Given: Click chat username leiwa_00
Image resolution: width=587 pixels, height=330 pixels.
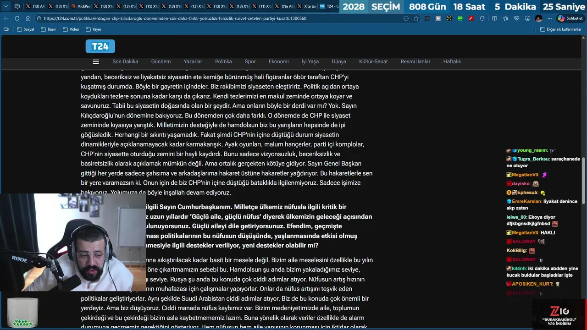Looking at the screenshot, I should point(516,217).
